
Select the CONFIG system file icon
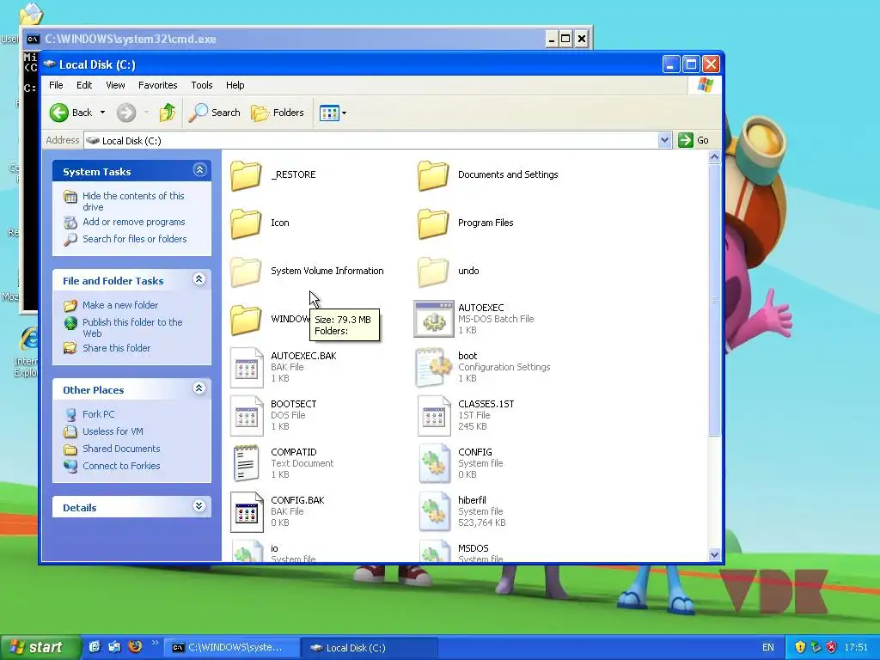[434, 463]
